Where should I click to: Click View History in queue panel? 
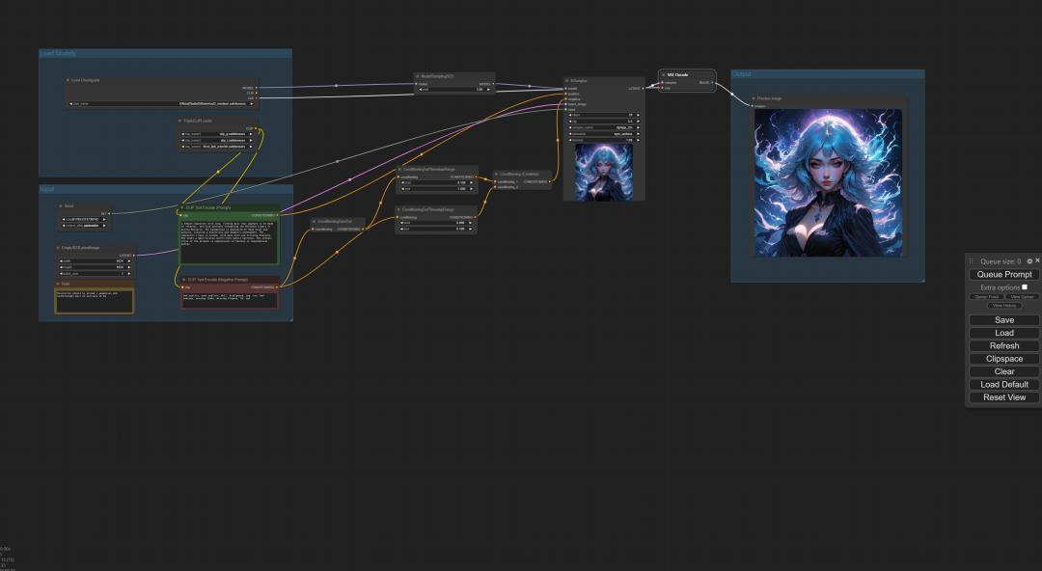[x=1003, y=306]
